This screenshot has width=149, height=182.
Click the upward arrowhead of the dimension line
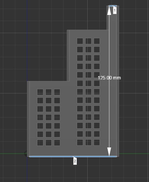(x=109, y=11)
